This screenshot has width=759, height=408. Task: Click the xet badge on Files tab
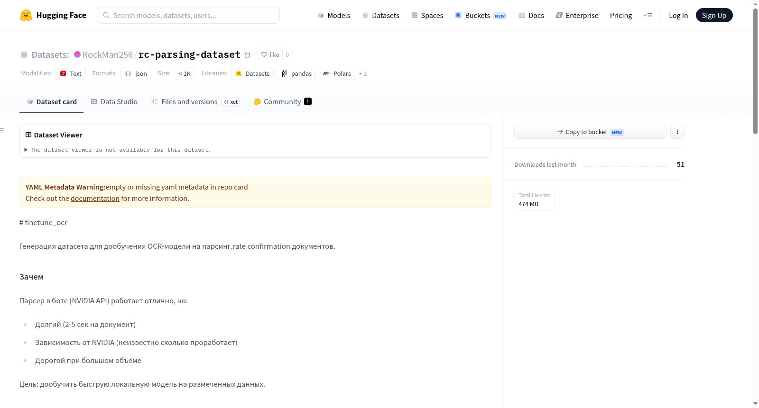click(231, 102)
